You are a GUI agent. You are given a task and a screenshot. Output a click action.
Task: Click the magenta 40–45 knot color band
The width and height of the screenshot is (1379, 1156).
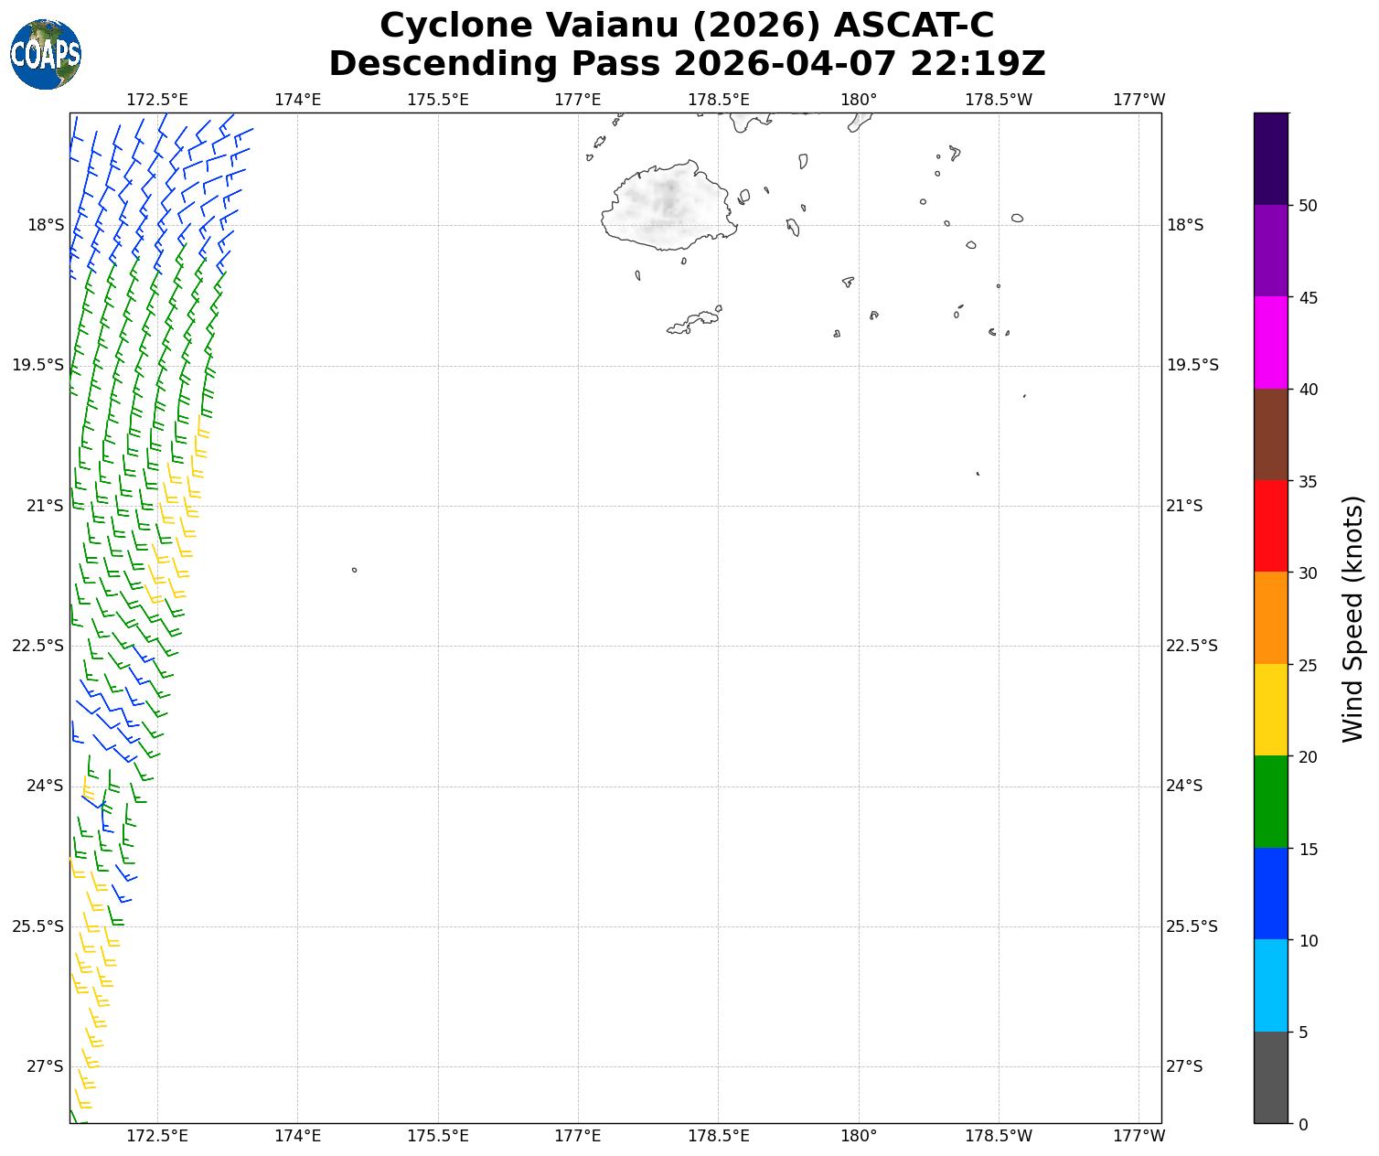1270,342
